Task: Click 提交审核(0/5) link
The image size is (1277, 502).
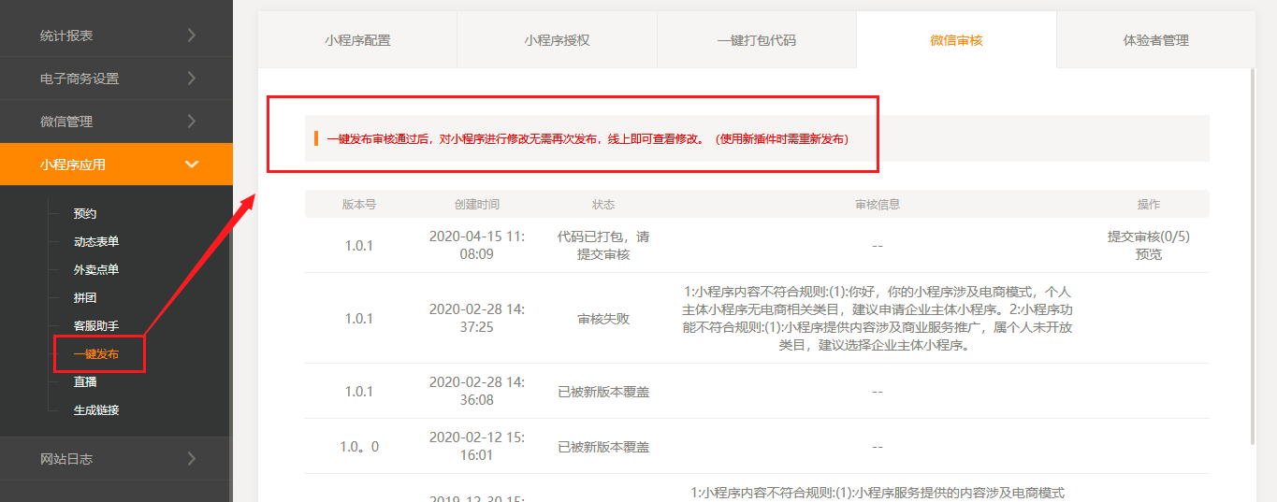Action: pos(1148,237)
